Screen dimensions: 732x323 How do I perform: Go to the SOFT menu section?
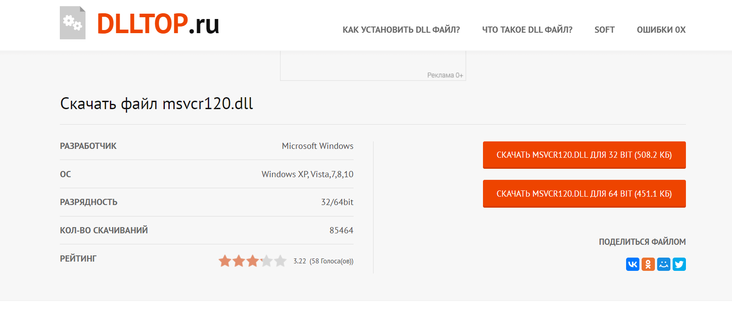(x=604, y=30)
